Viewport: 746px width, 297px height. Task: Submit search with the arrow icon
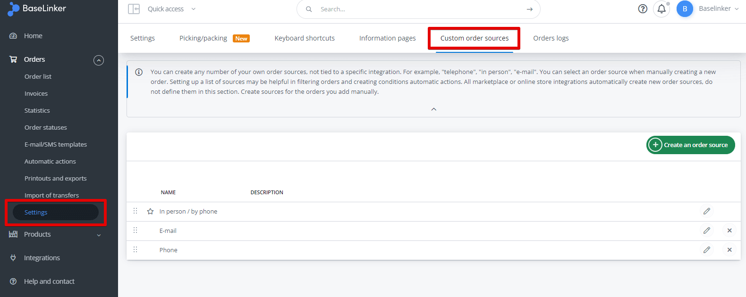click(x=530, y=9)
